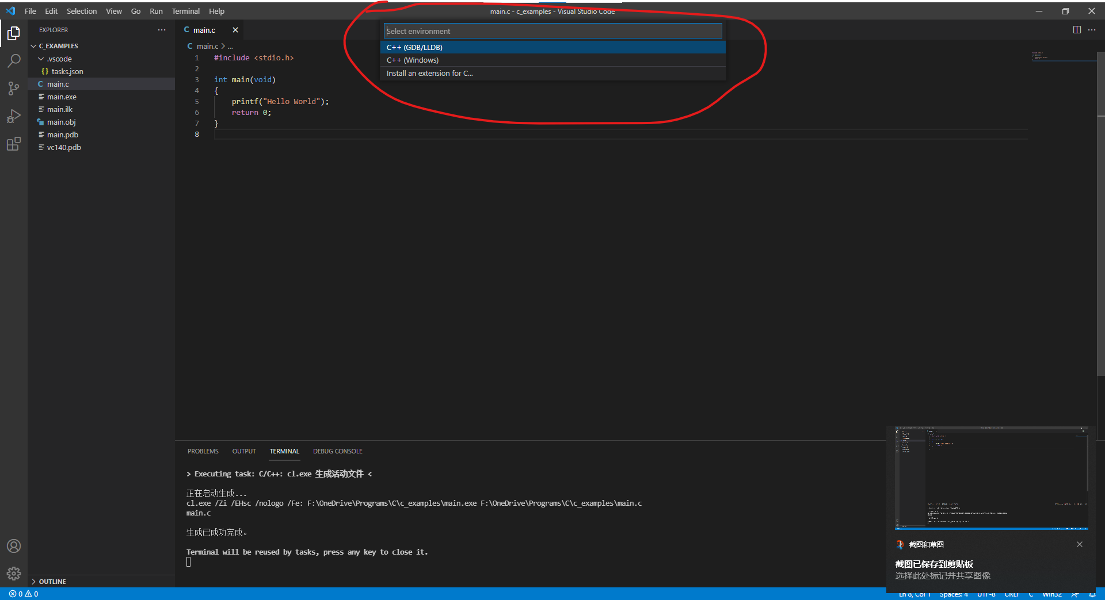
Task: Open the Help menu
Action: pyautogui.click(x=216, y=11)
